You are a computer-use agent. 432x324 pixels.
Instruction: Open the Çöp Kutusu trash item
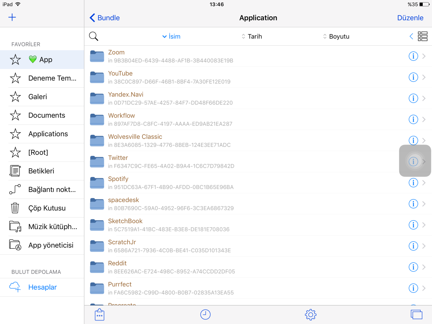42,208
